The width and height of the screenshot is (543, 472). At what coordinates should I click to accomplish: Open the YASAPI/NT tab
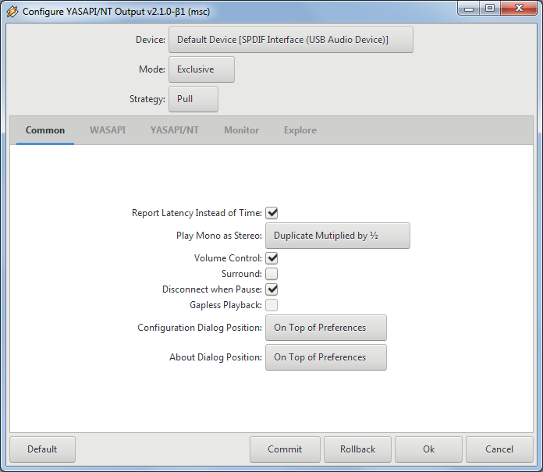(x=175, y=130)
